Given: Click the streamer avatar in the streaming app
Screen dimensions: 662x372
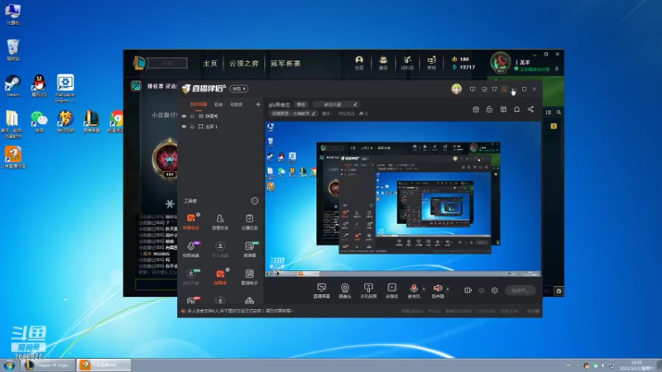Looking at the screenshot, I should (x=457, y=89).
